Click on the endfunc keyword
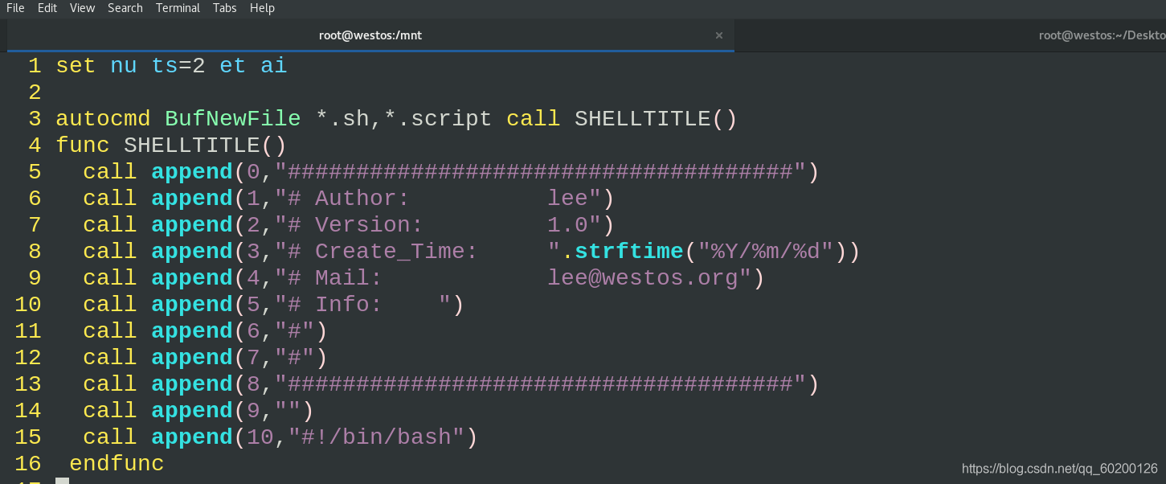The width and height of the screenshot is (1166, 484). (117, 464)
